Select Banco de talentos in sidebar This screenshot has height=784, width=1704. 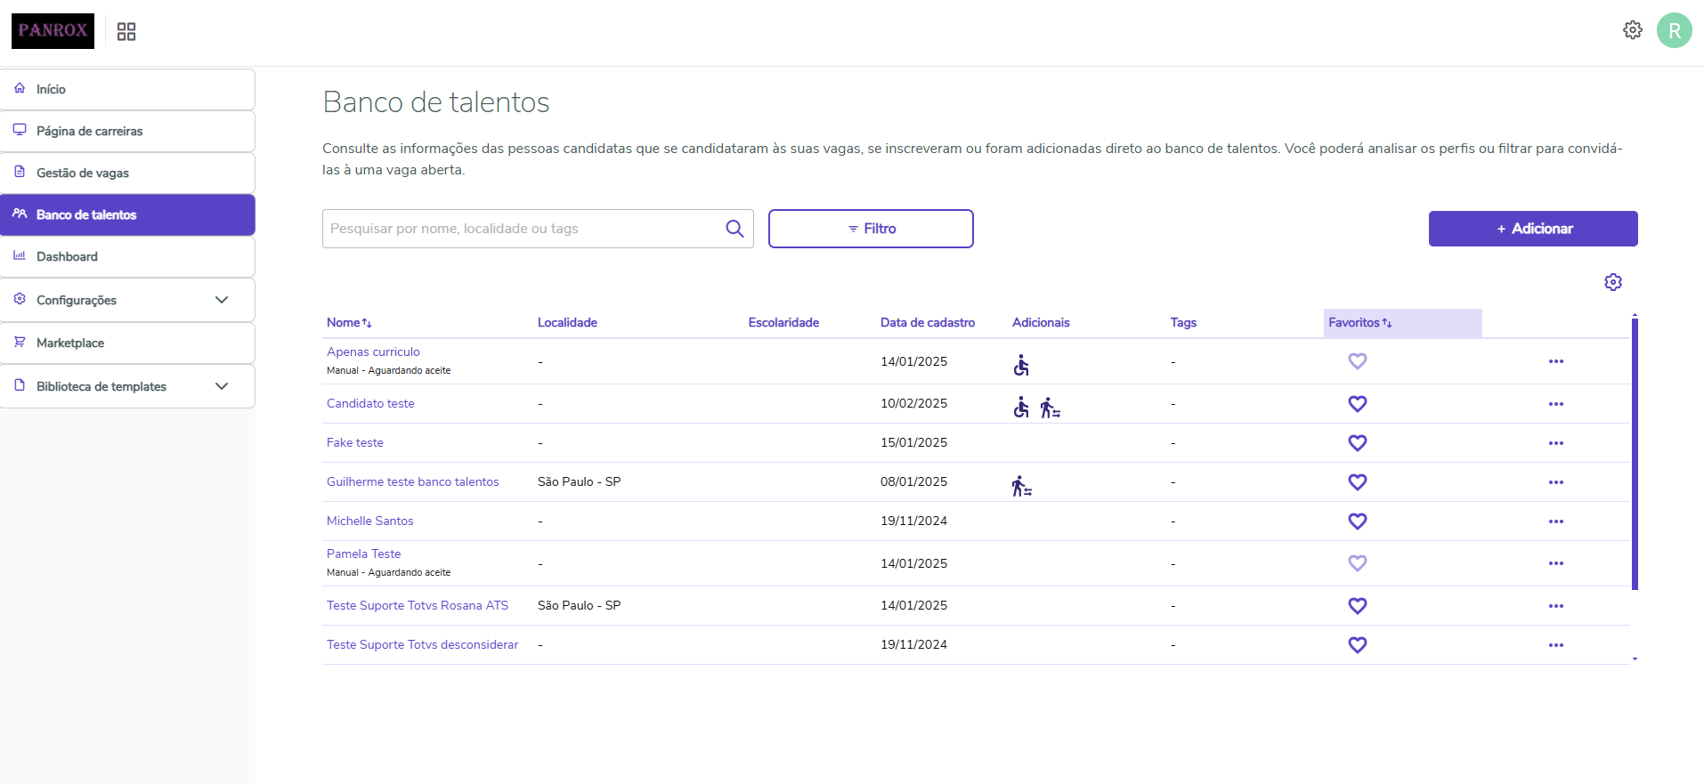(x=127, y=214)
